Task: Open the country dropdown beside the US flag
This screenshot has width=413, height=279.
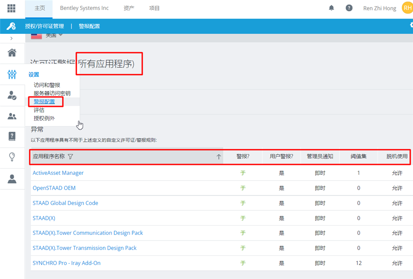Action: 54,35
